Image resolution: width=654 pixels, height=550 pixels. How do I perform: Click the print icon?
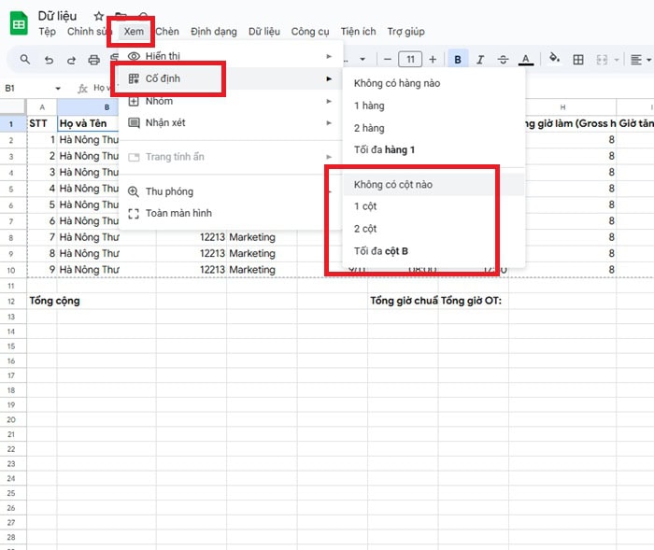tap(93, 60)
